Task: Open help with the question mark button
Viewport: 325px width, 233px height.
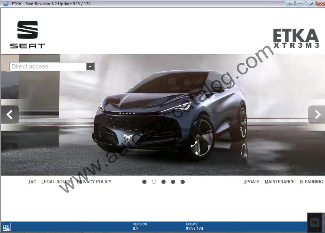Action: point(290,4)
